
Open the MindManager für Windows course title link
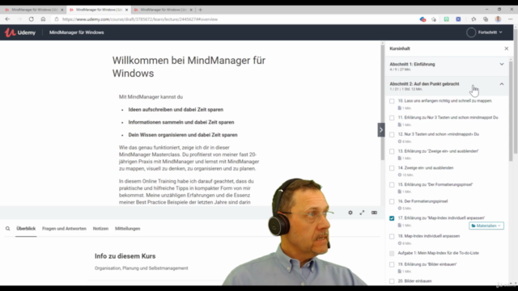[x=77, y=32]
